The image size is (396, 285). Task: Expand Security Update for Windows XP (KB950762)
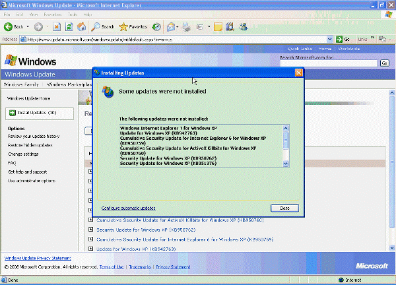90,230
